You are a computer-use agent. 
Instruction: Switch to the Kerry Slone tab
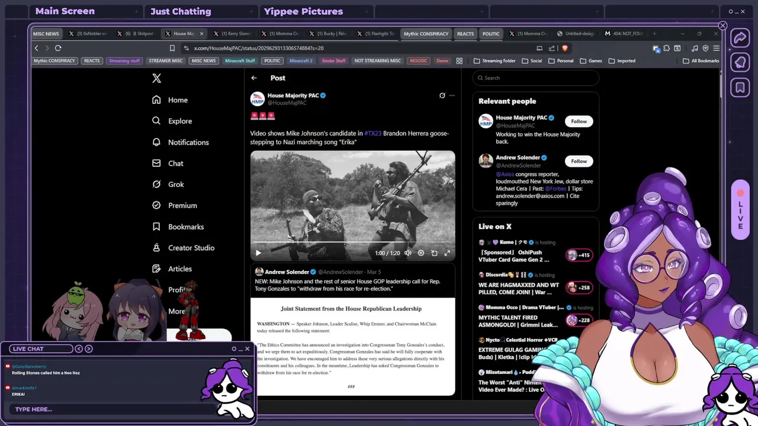[233, 34]
